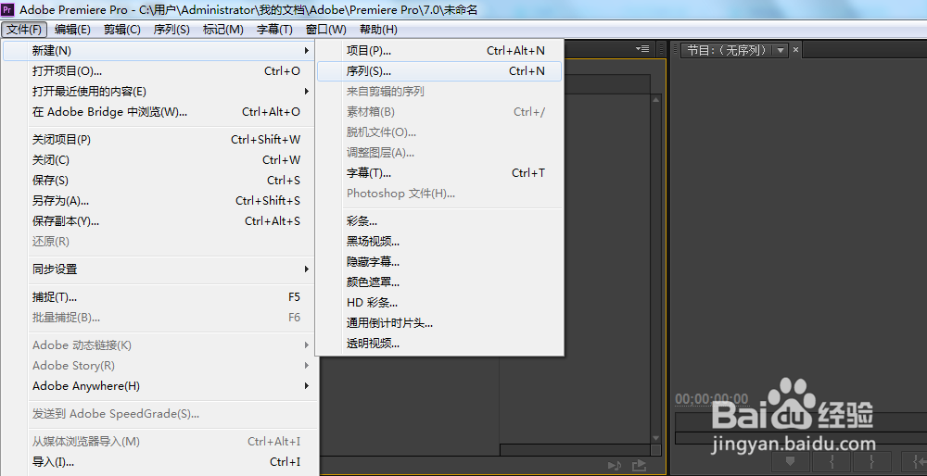Open the 窗口(W) menu
927x476 pixels.
[325, 29]
